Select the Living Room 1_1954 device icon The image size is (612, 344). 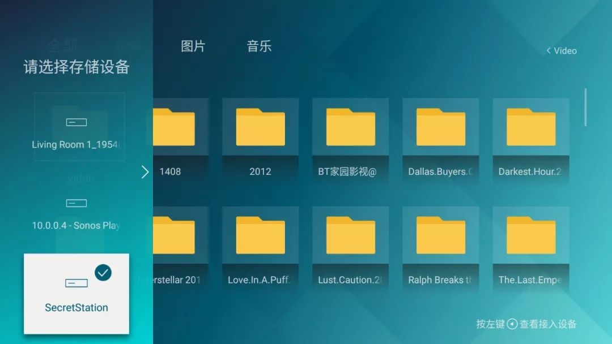76,122
